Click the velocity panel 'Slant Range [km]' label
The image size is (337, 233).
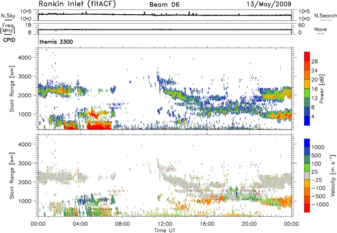coord(12,175)
